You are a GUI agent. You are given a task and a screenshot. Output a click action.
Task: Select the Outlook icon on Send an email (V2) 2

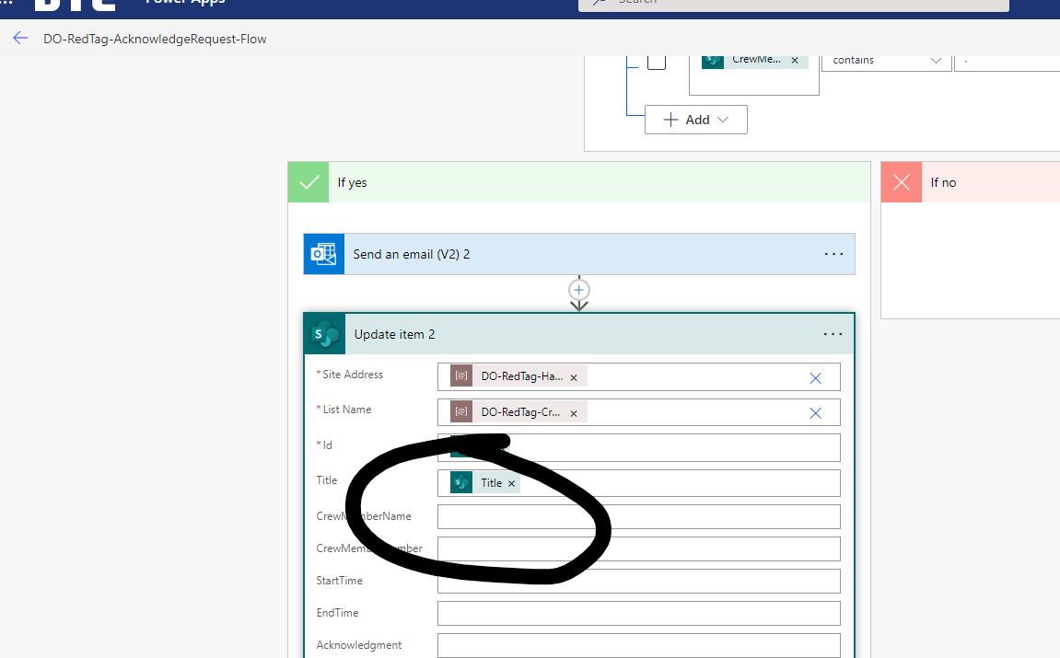[x=323, y=253]
